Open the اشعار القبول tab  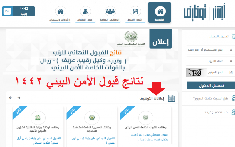(x=135, y=12)
